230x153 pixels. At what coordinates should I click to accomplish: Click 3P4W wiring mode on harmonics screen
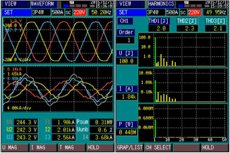pos(156,12)
